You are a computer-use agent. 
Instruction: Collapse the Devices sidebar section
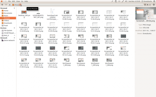14,28
